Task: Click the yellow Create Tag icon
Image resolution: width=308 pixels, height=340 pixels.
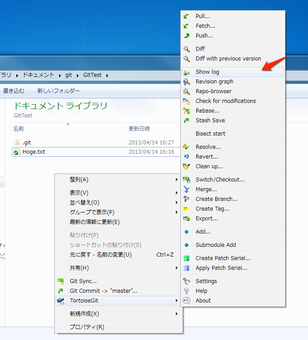Action: pos(186,209)
